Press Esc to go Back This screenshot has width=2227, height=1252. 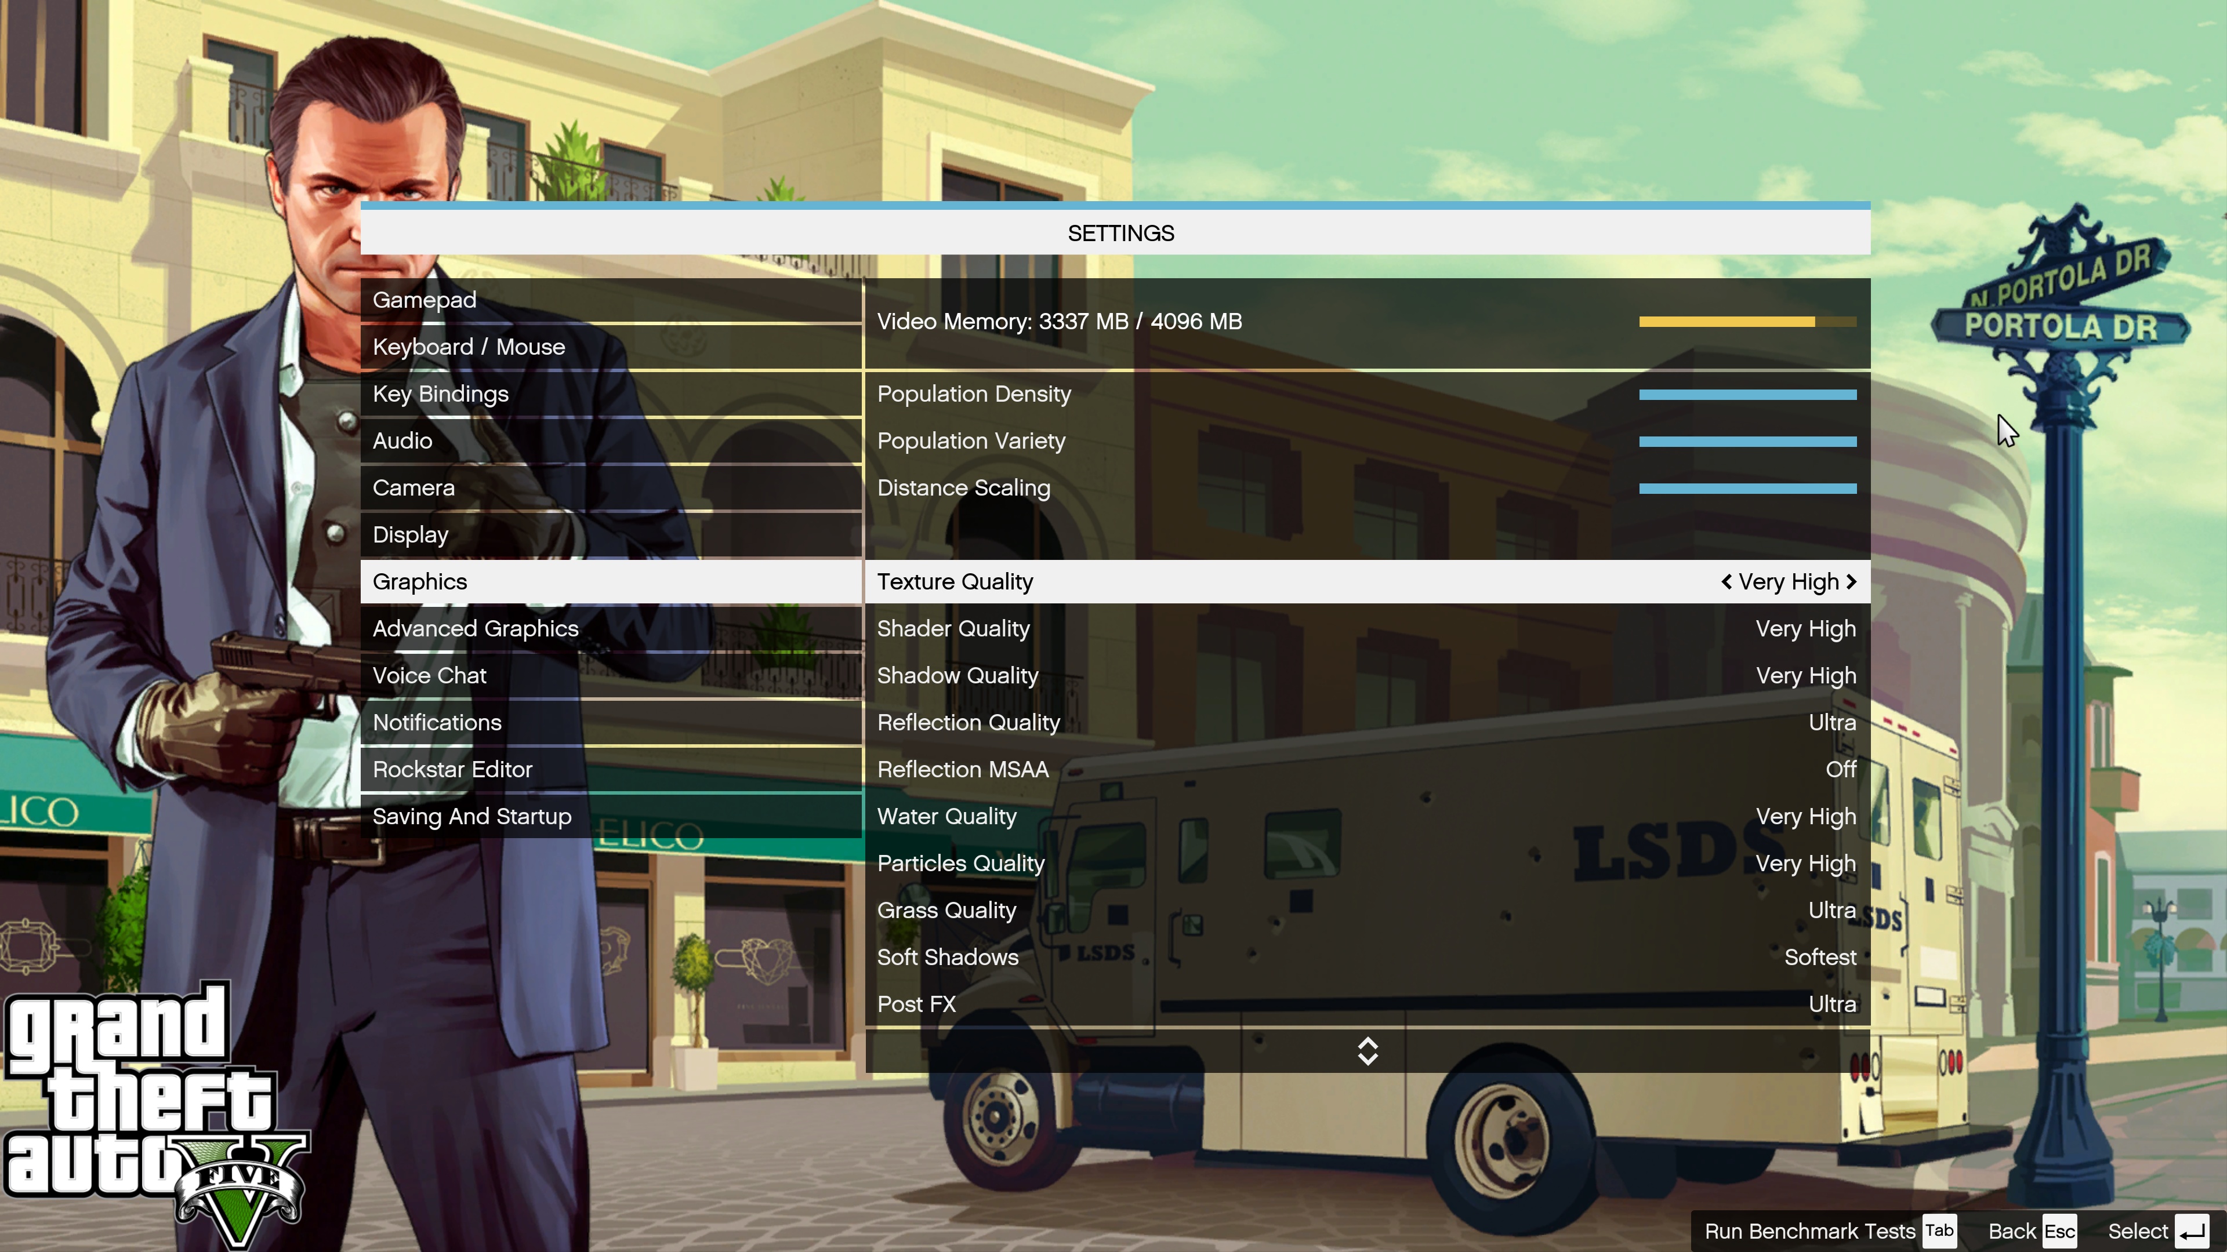[x=2061, y=1231]
